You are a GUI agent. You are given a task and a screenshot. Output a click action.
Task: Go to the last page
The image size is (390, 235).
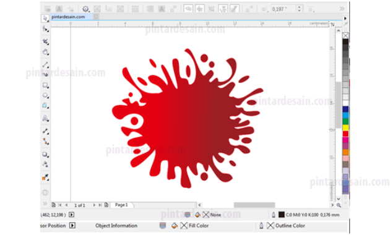coord(100,205)
